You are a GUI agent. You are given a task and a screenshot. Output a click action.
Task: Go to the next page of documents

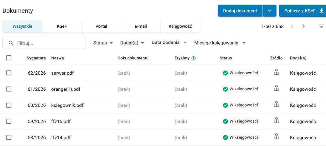[303, 26]
